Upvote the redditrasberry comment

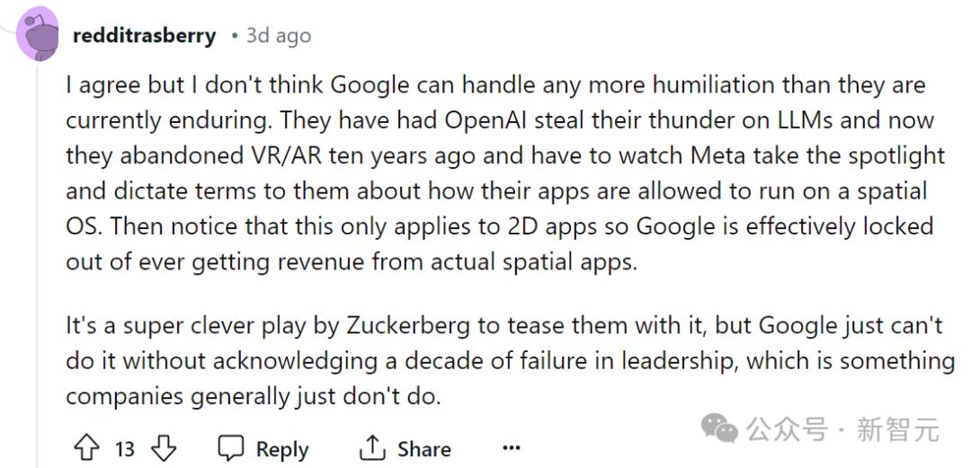85,447
